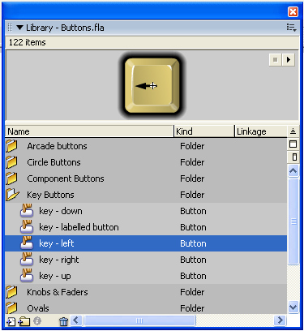Screen dimensions: 304x331
Task: Click the Arcade buttons folder icon
Action: (x=11, y=146)
